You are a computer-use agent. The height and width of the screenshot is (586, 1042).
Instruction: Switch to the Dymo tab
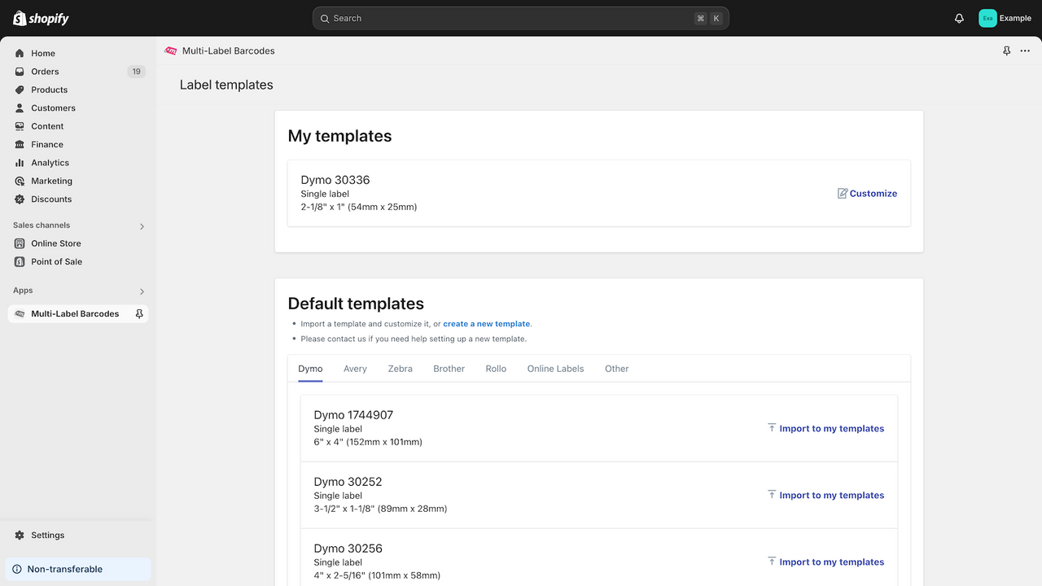coord(310,369)
